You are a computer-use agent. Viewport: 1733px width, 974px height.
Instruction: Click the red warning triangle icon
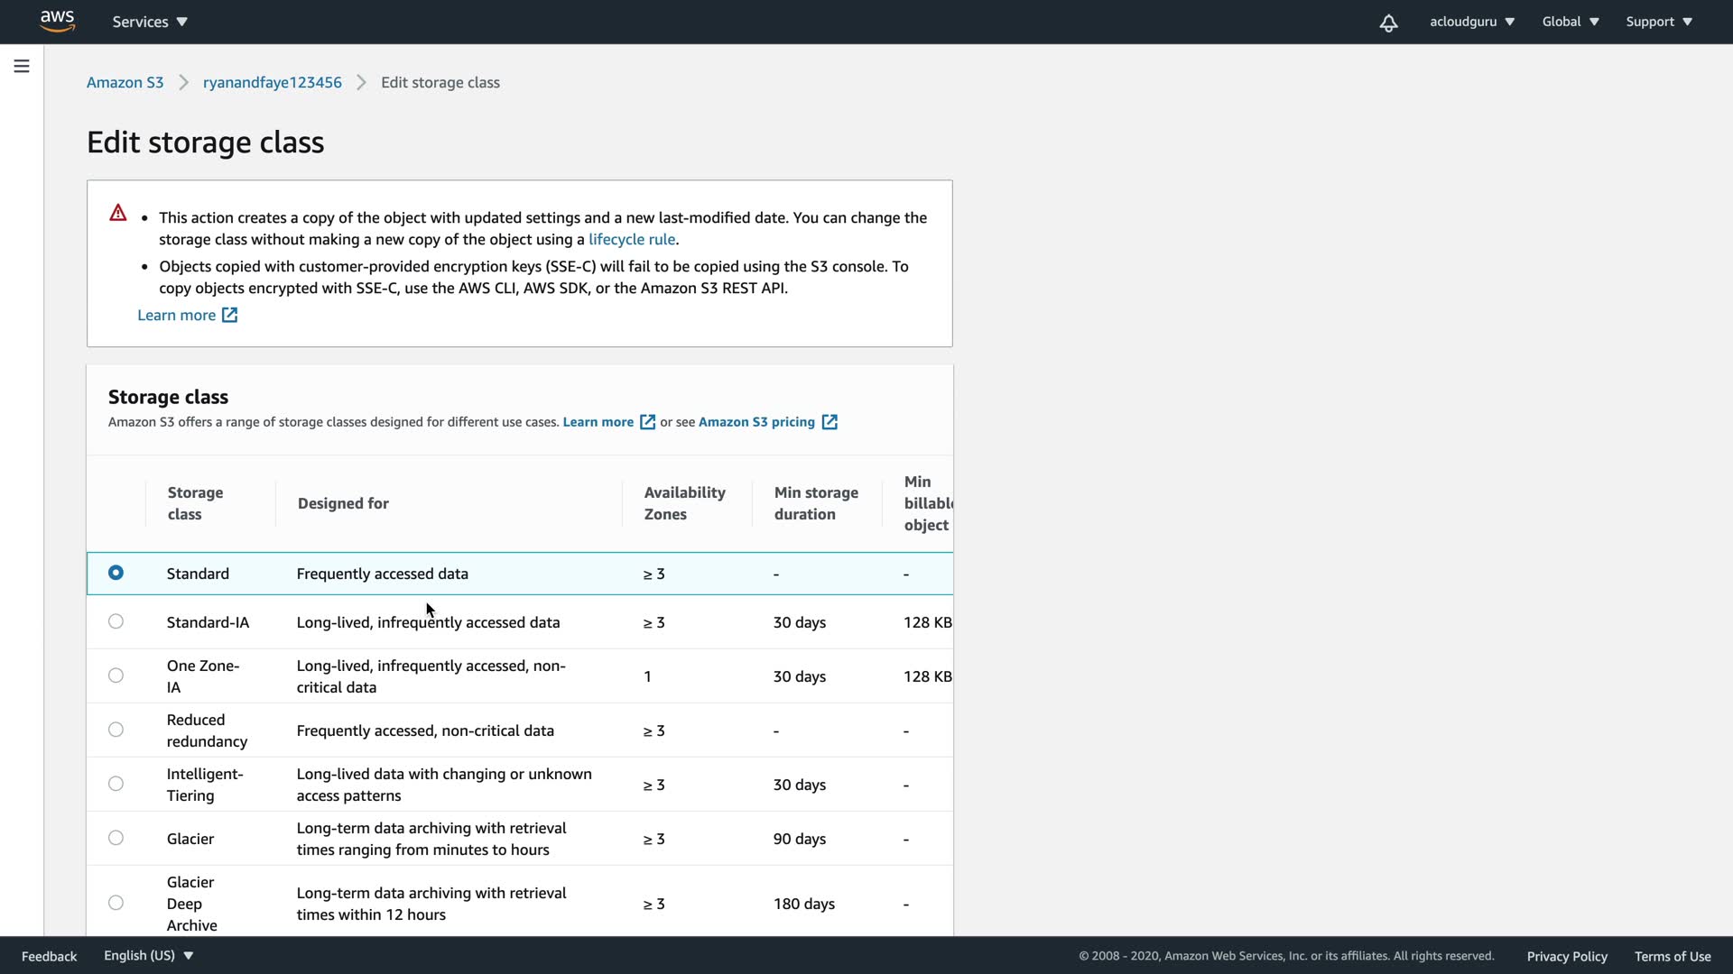point(118,213)
